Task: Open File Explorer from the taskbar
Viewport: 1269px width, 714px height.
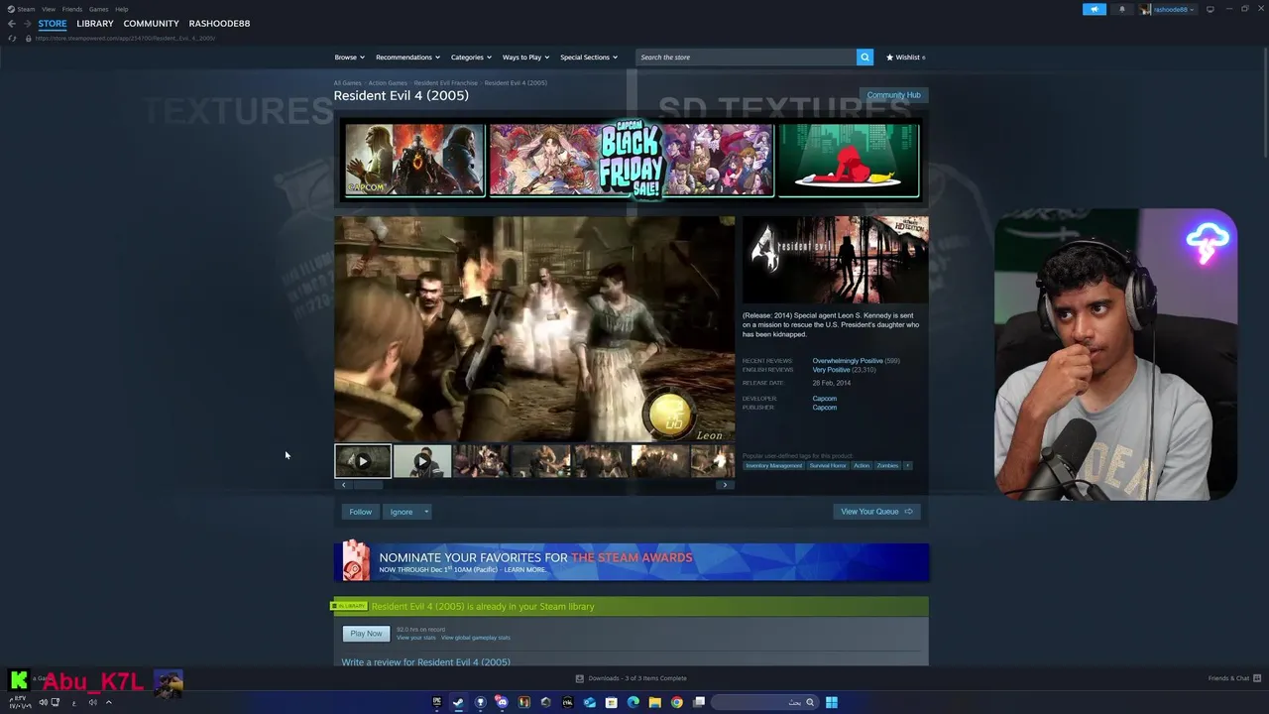Action: click(654, 702)
